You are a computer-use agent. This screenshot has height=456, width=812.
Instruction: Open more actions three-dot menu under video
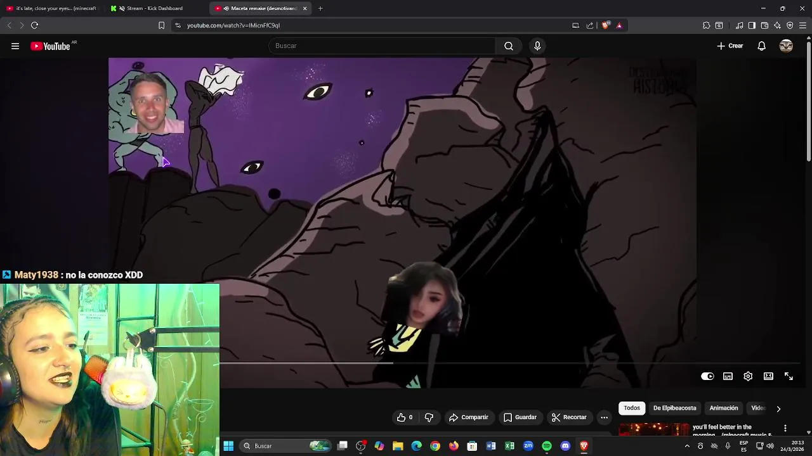pyautogui.click(x=604, y=417)
